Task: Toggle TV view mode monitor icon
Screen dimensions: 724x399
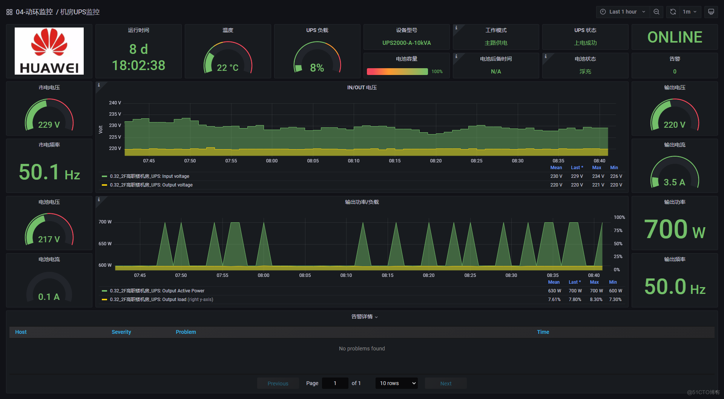Action: point(711,12)
